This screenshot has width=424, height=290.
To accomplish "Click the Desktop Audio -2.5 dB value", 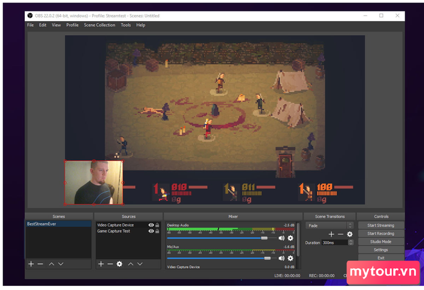I will point(289,225).
